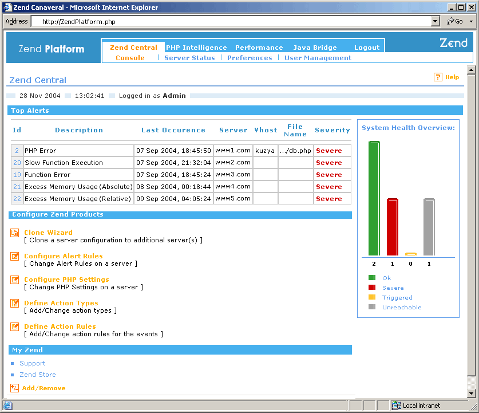Click the red Severe bar in chart
This screenshot has height=413, width=479.
click(392, 227)
